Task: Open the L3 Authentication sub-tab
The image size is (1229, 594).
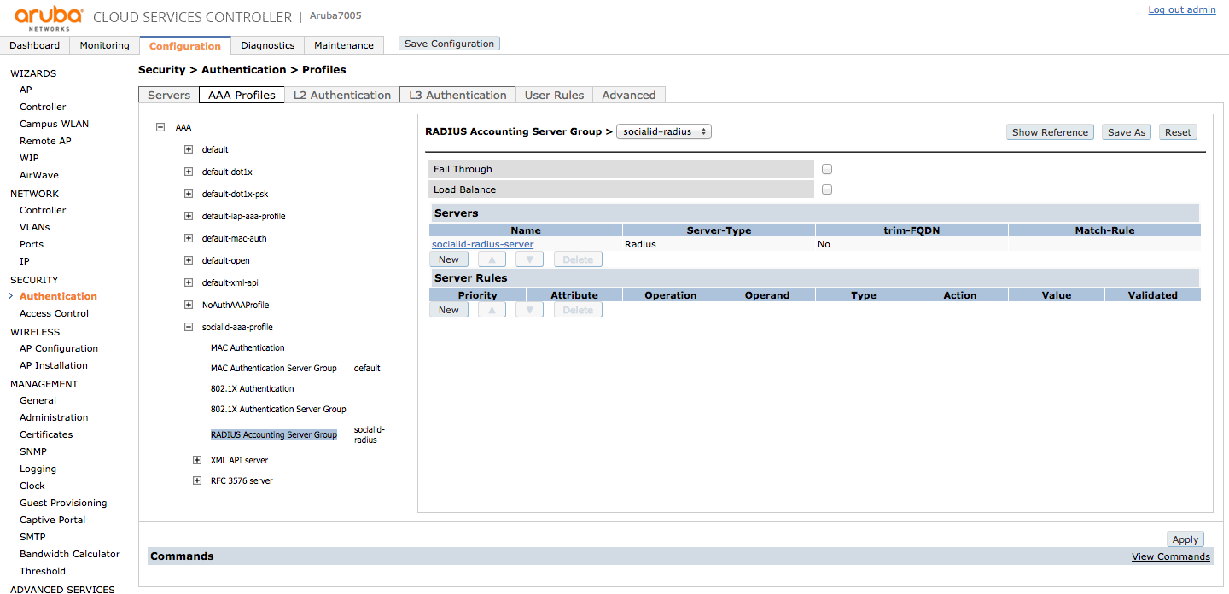Action: [457, 95]
